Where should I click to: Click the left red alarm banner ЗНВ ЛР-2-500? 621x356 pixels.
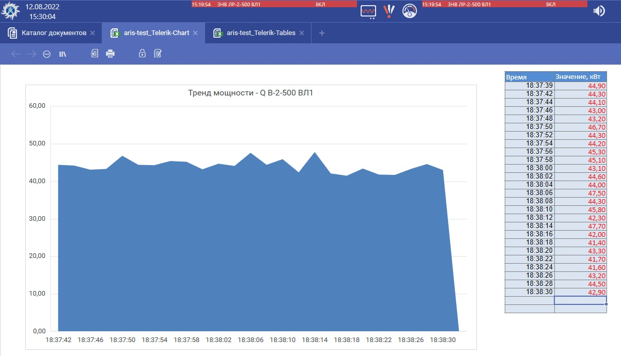(x=274, y=4)
